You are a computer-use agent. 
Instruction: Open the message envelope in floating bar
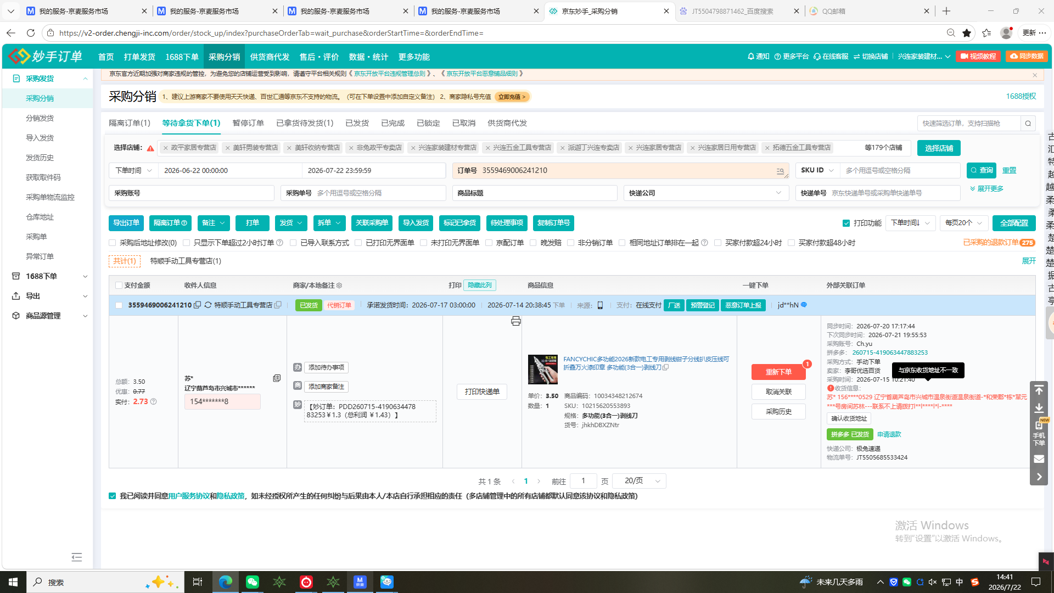click(x=1039, y=458)
